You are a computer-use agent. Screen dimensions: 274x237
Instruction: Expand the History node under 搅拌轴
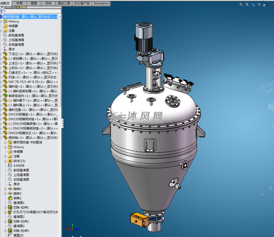click(x=5, y=147)
